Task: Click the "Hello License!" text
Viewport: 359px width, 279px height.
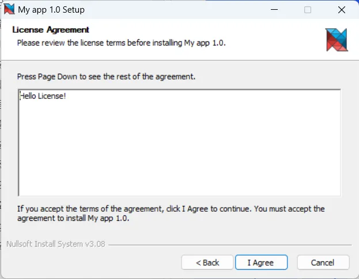Action: coord(43,96)
